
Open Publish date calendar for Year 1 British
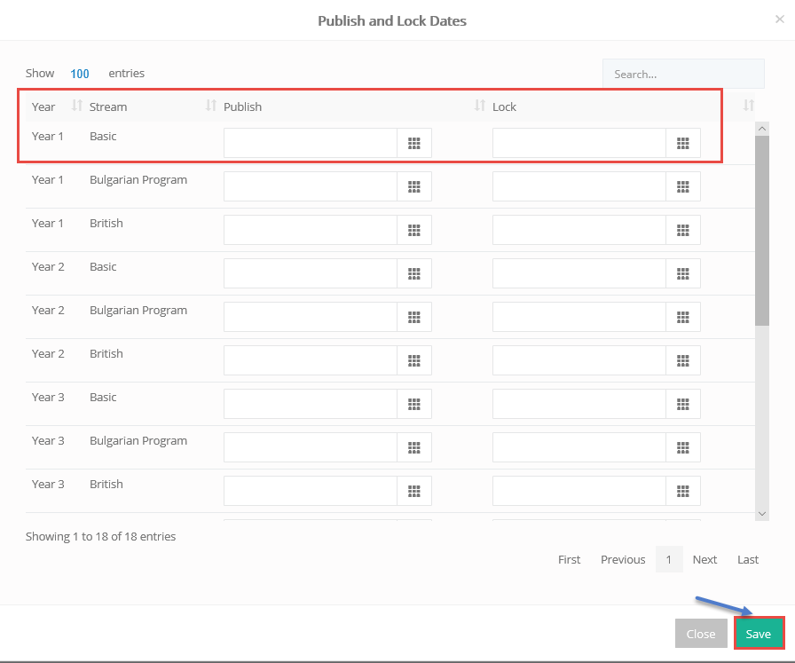tap(414, 230)
